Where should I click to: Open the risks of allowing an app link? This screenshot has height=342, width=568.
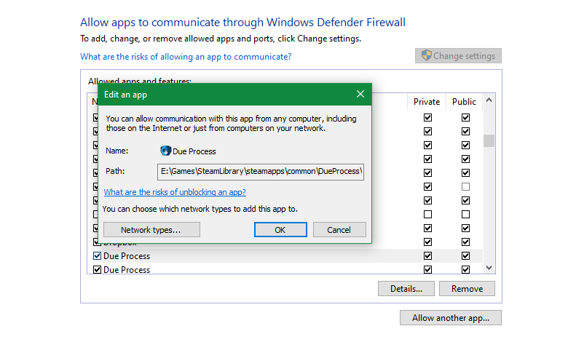pyautogui.click(x=186, y=57)
